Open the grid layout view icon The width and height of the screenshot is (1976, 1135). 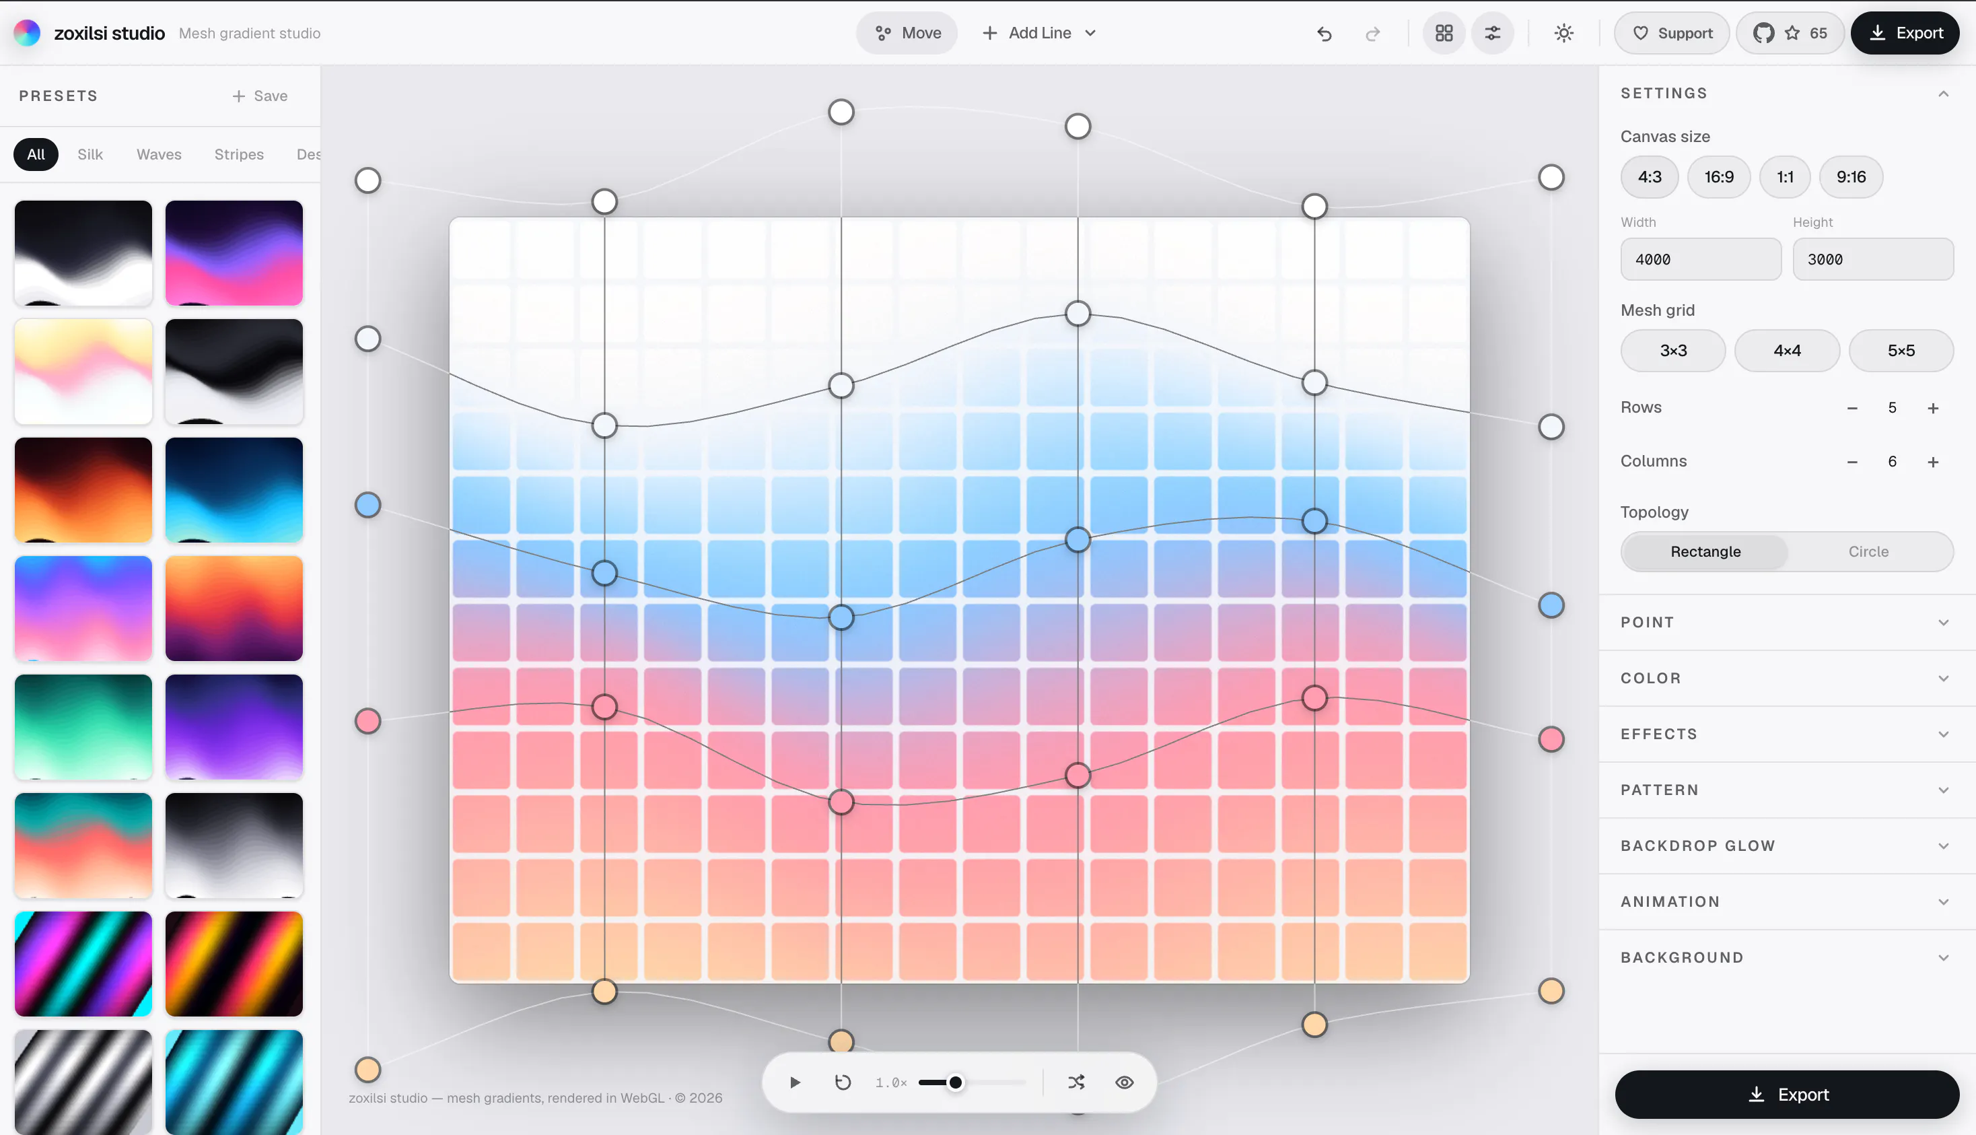pos(1444,33)
